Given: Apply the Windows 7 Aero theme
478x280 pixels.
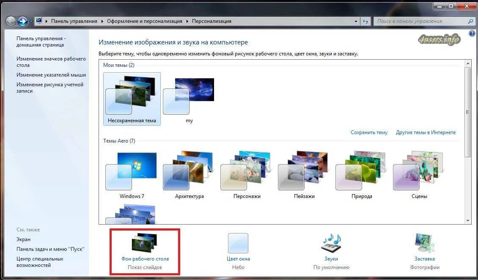Looking at the screenshot, I should click(x=132, y=175).
